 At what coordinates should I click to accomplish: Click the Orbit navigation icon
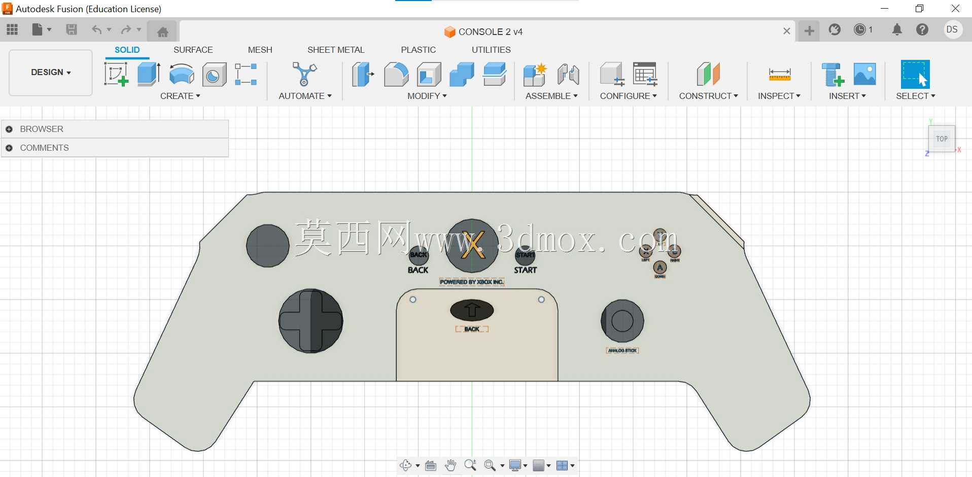click(x=405, y=465)
